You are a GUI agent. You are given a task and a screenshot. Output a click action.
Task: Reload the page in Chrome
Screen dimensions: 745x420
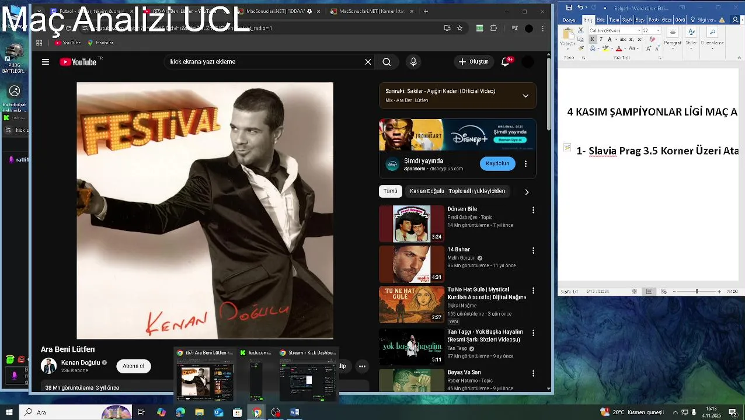tap(68, 28)
